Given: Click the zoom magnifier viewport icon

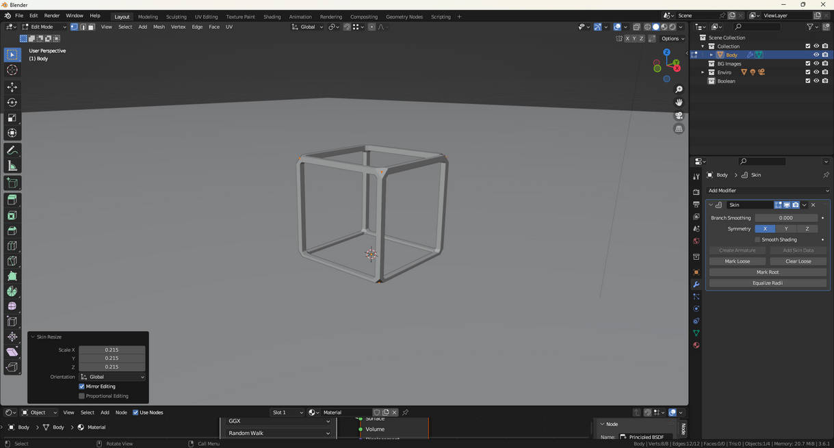Looking at the screenshot, I should click(679, 90).
